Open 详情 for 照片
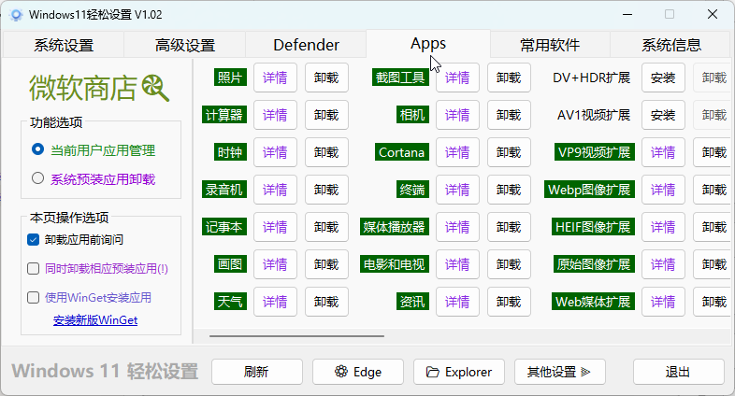This screenshot has width=735, height=396. pyautogui.click(x=275, y=78)
